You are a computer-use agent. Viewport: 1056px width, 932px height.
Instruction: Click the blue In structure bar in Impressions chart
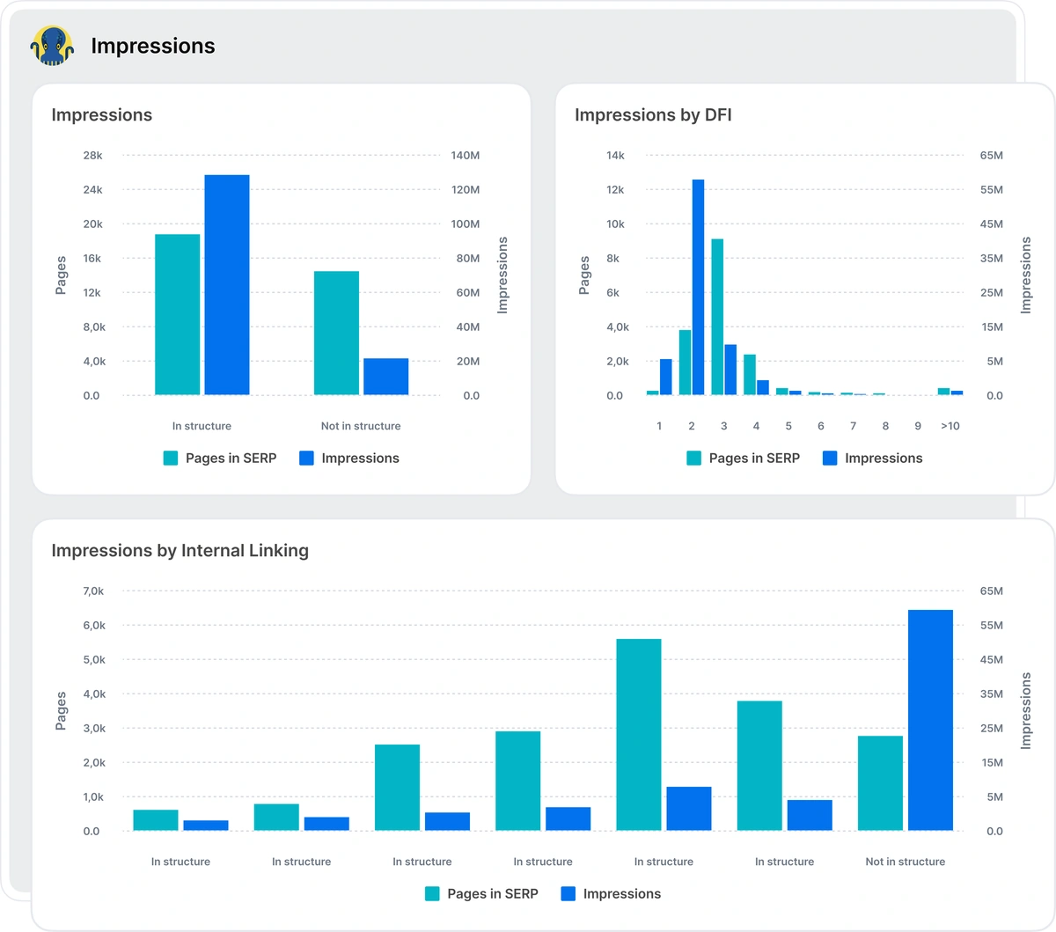227,284
